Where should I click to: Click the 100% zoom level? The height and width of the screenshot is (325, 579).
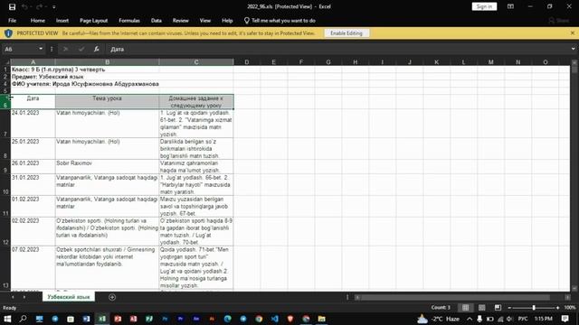tap(570, 308)
